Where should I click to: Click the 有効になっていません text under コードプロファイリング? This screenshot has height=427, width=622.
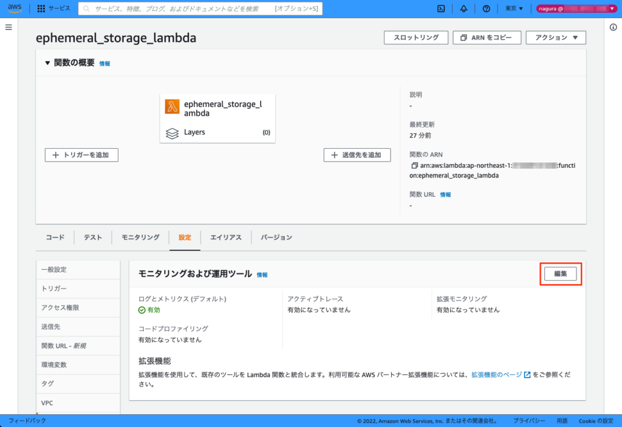pyautogui.click(x=170, y=340)
